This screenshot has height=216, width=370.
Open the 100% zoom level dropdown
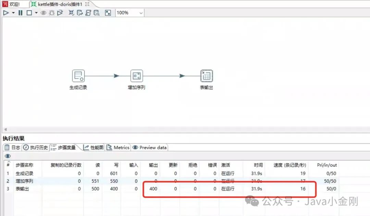(129, 13)
